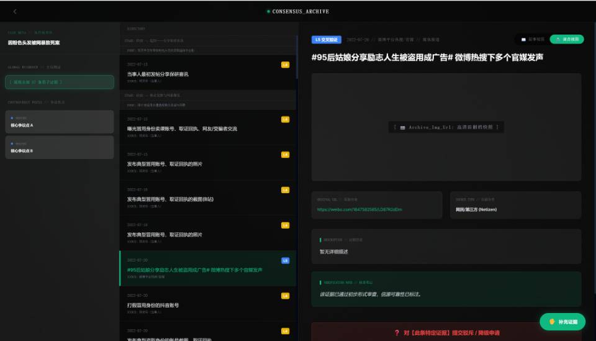This screenshot has width=596, height=341.
Task: Click the 补充证据 floating button
Action: [562, 322]
